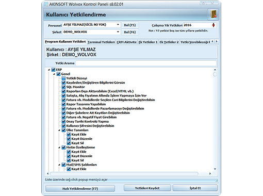263x196 pixels.
Task: Open the Şirket dropdown
Action: click(x=118, y=32)
